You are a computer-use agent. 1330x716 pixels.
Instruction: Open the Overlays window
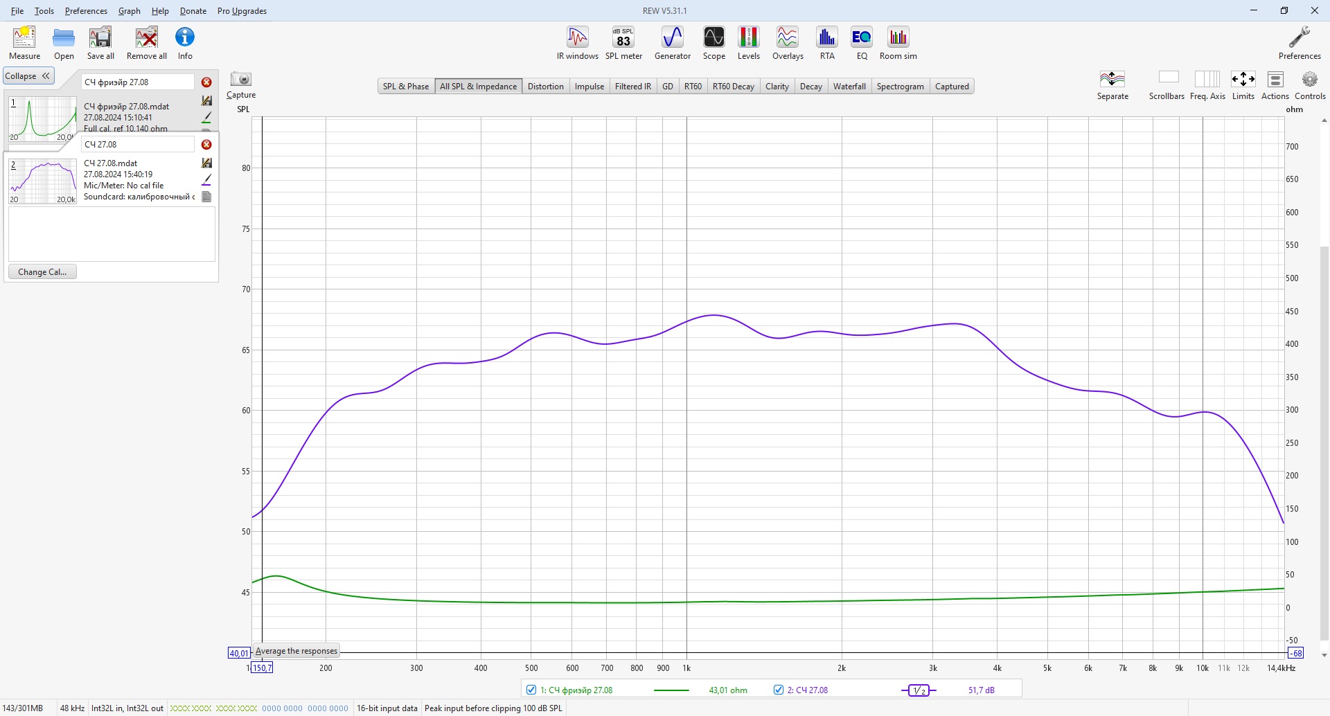788,43
